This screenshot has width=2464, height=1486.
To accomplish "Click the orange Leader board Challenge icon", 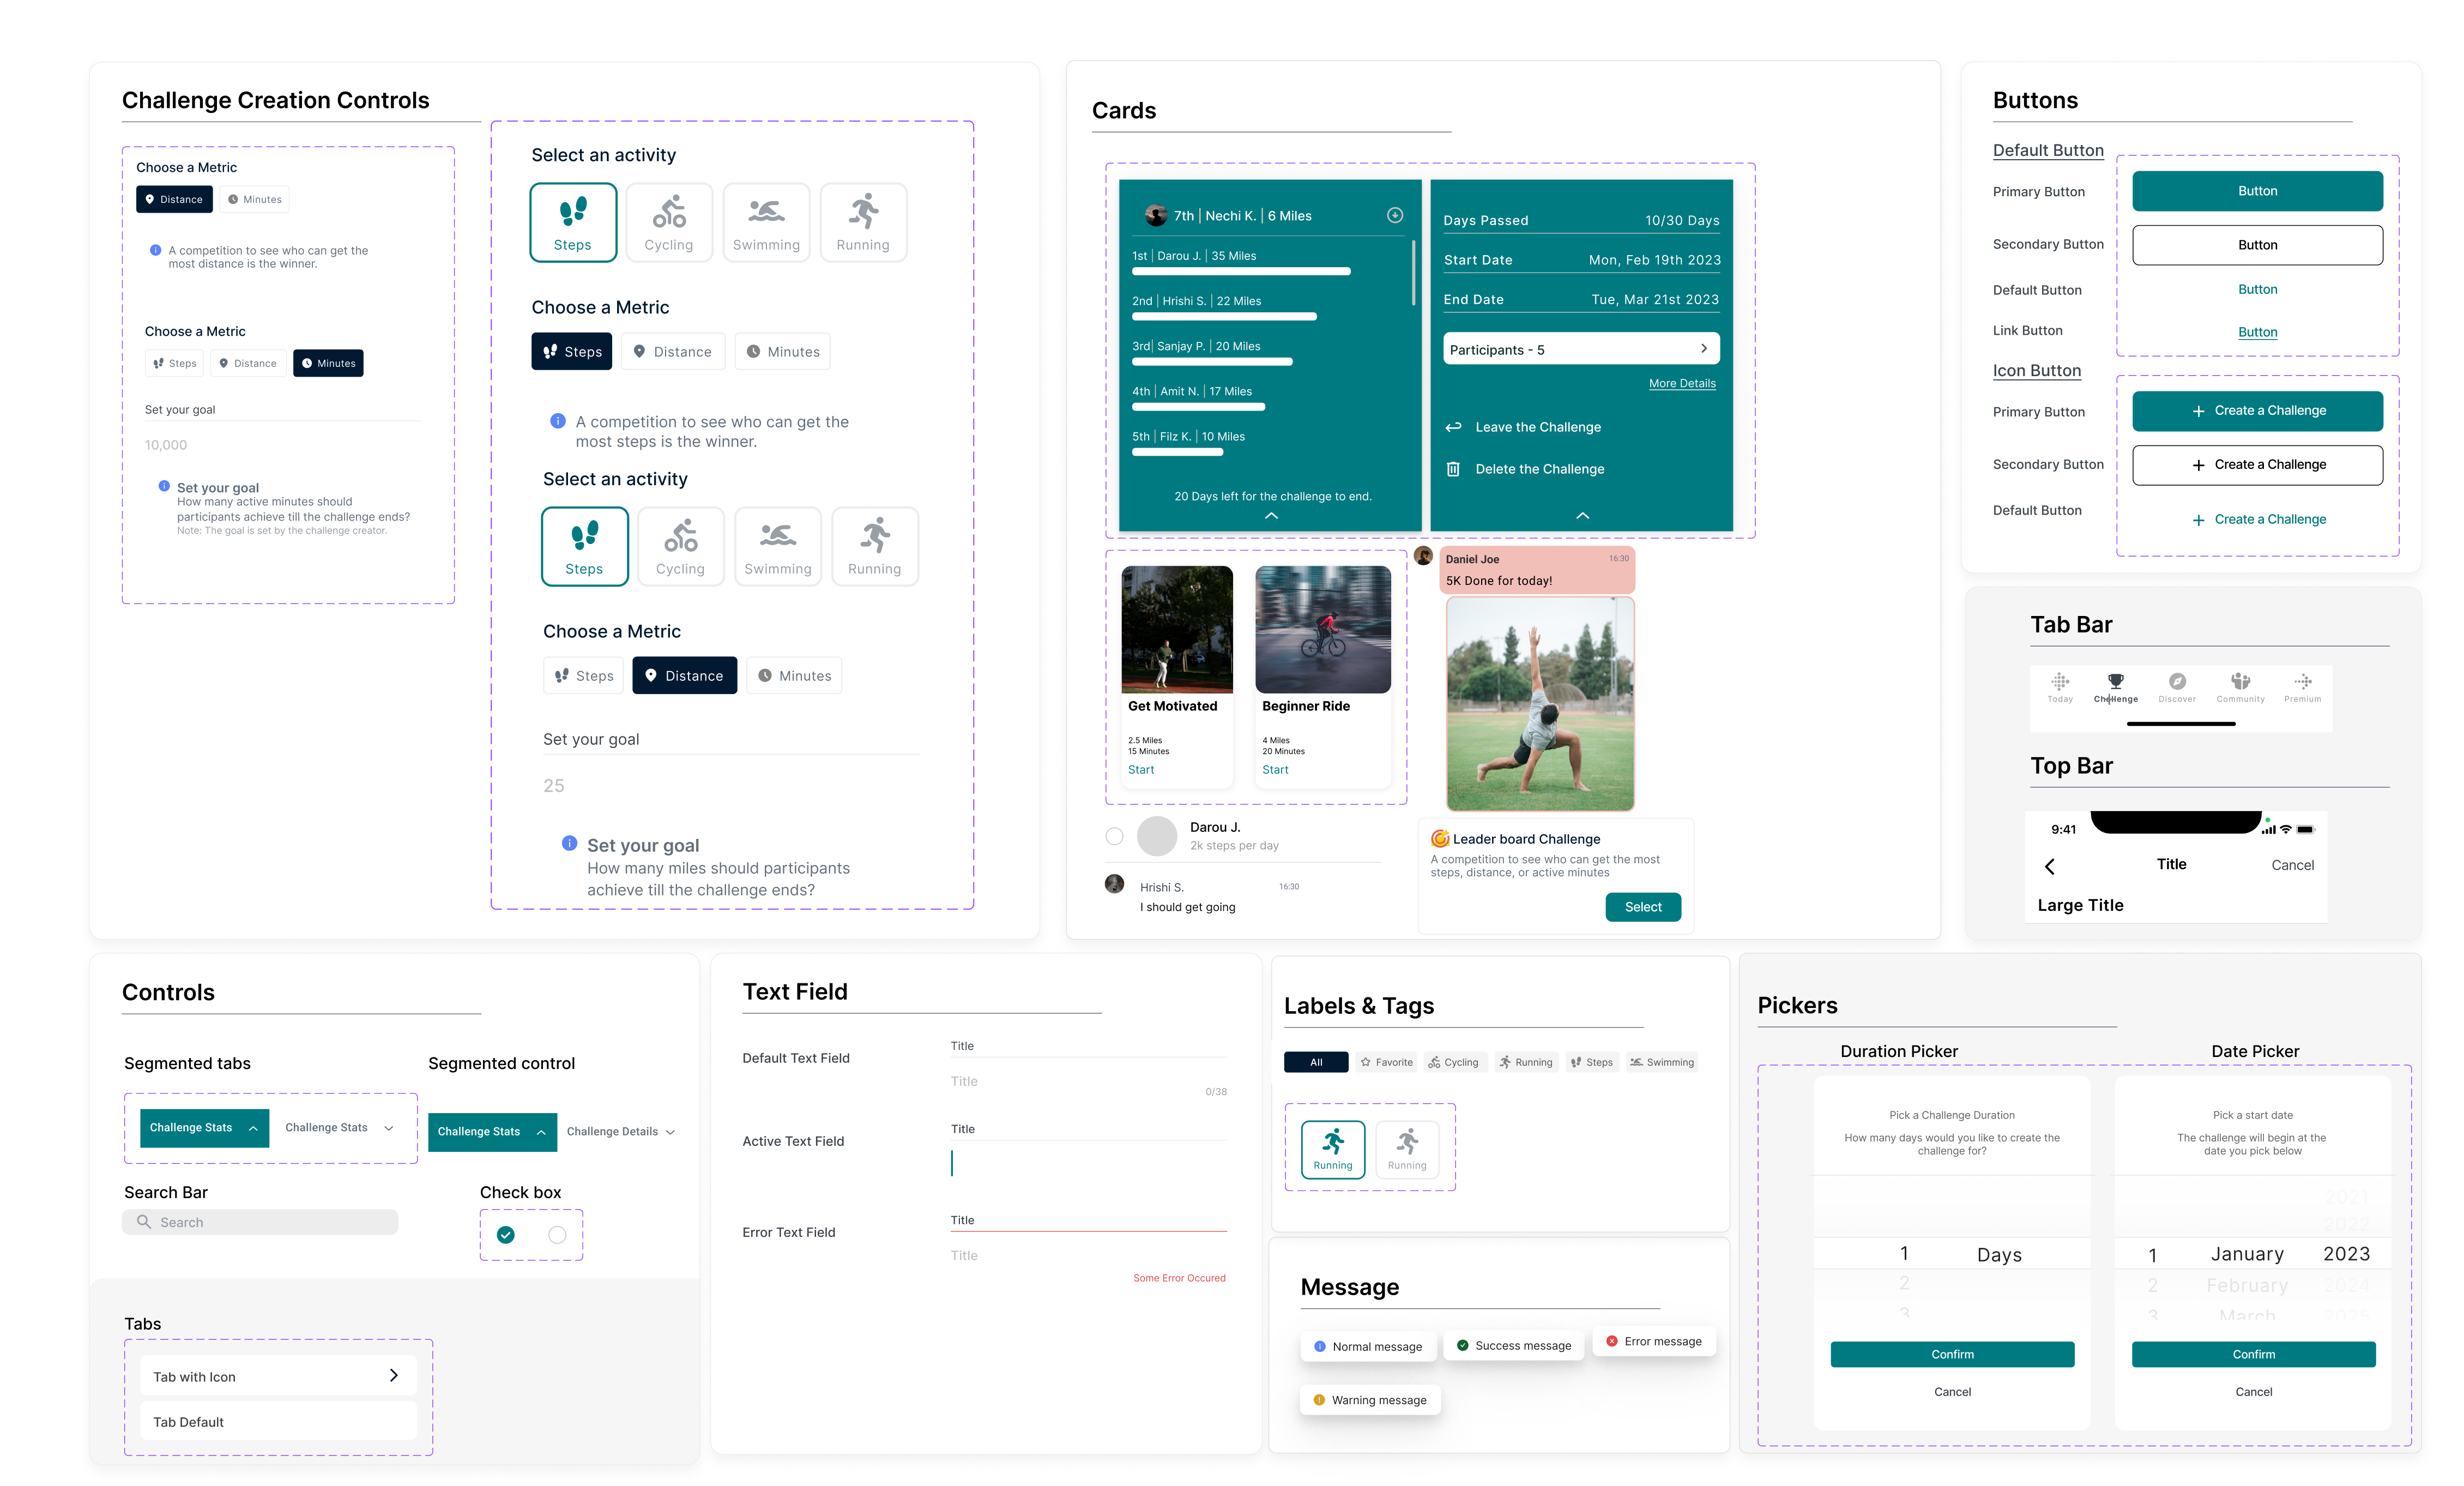I will [1440, 838].
